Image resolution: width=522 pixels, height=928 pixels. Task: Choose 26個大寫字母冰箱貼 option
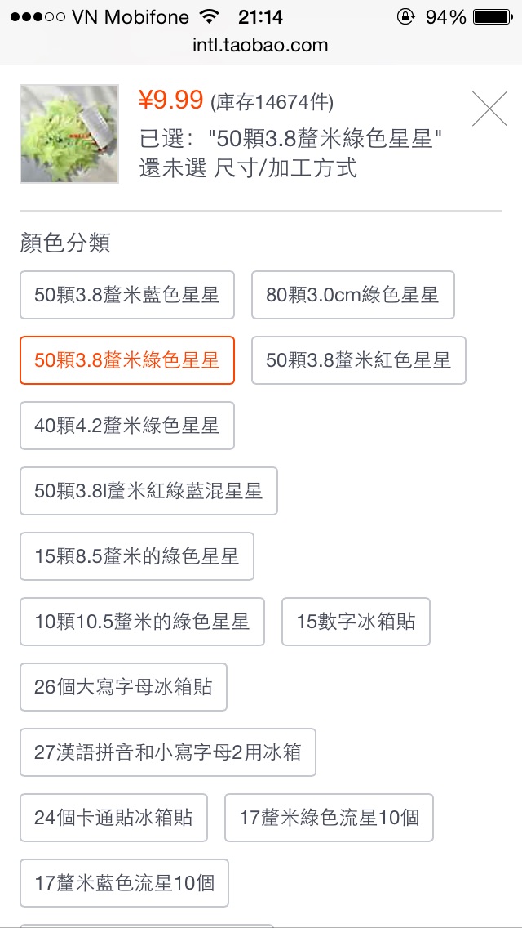coord(123,687)
